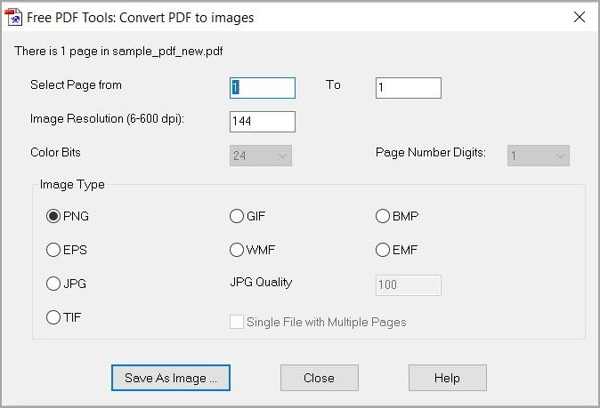Open Help for this dialog

coord(447,377)
